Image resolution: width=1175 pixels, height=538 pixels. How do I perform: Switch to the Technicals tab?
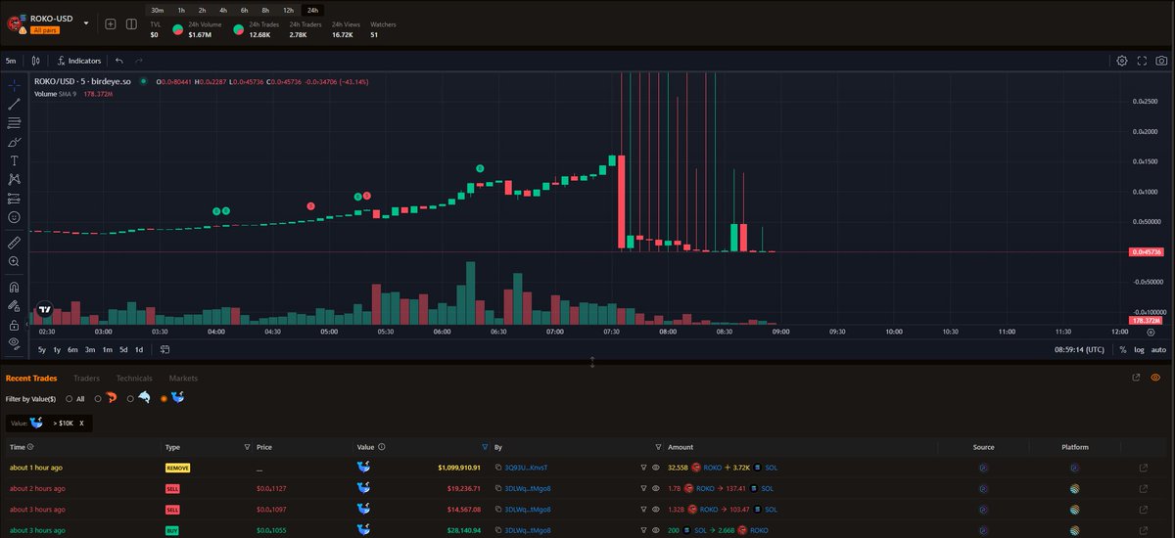click(134, 378)
